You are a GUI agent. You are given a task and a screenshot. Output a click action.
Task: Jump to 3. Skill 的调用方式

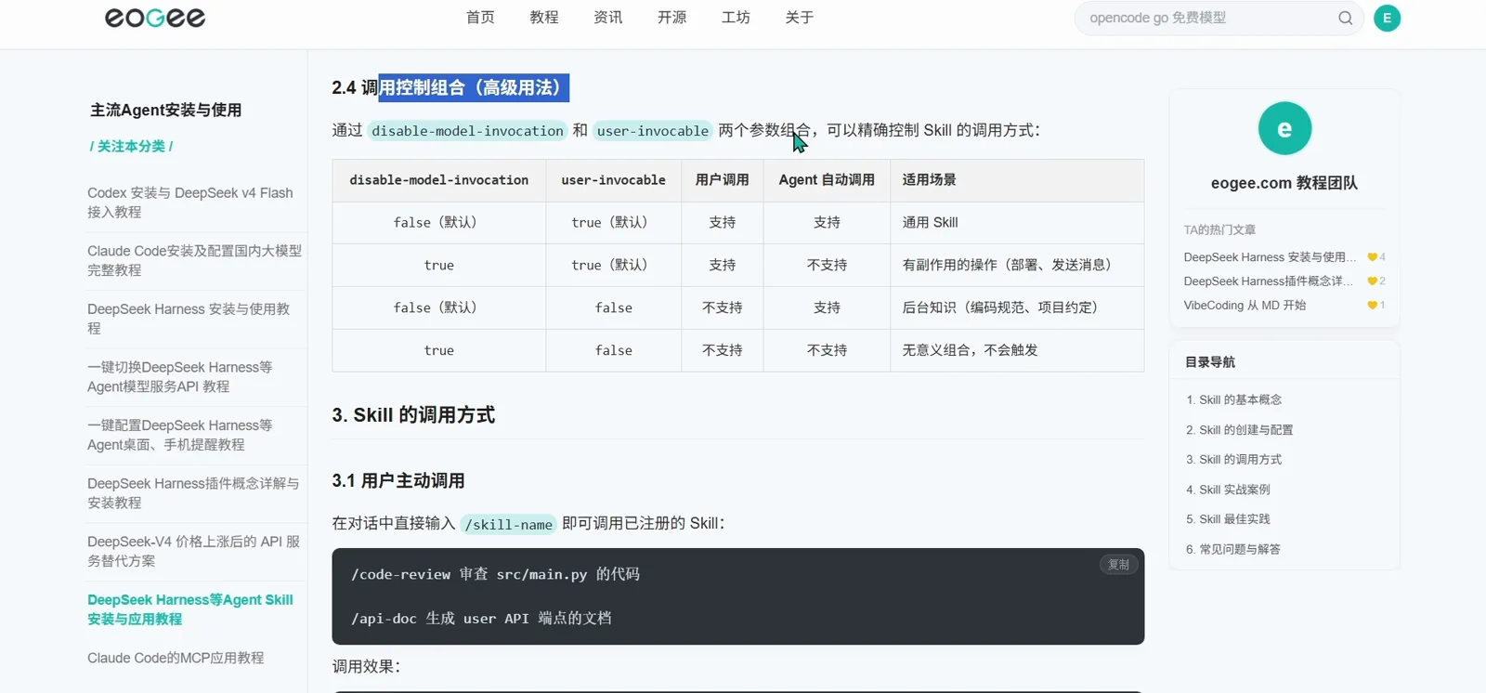click(1233, 460)
